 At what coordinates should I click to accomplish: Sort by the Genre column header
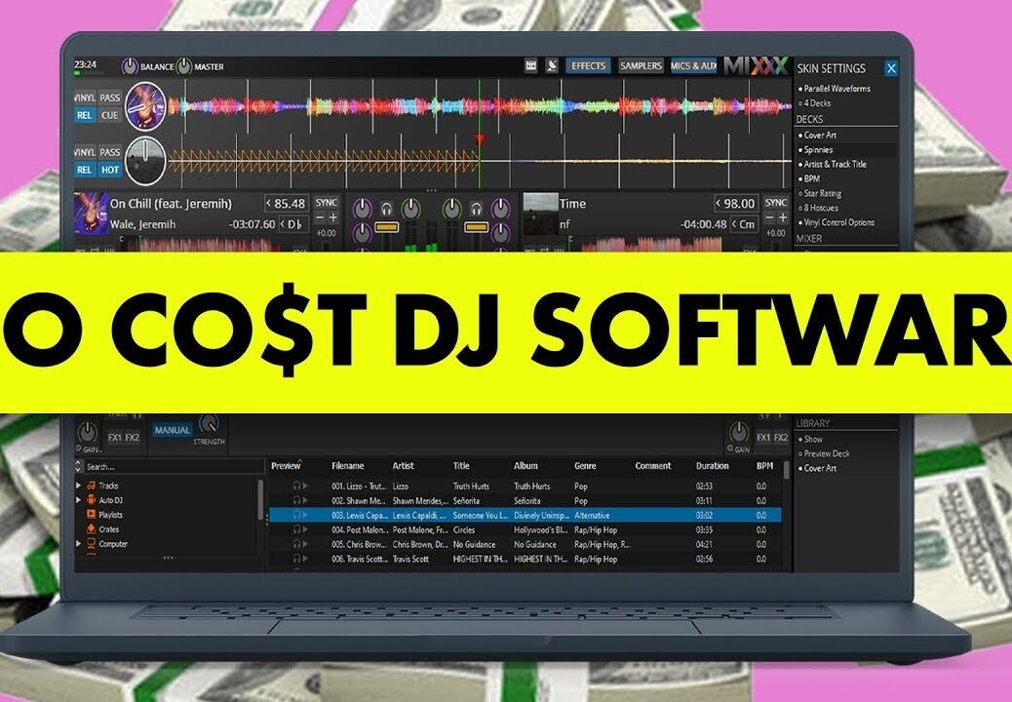coord(585,466)
